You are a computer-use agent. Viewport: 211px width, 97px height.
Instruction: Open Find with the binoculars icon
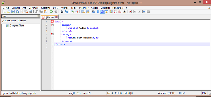[62, 12]
